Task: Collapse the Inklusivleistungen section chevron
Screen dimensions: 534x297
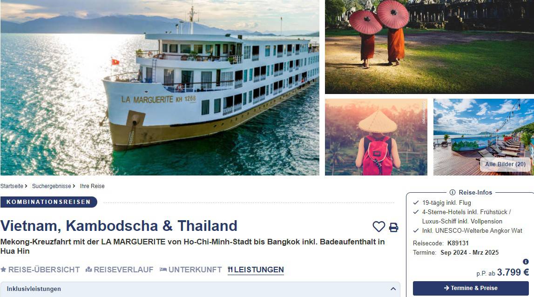Action: click(393, 289)
